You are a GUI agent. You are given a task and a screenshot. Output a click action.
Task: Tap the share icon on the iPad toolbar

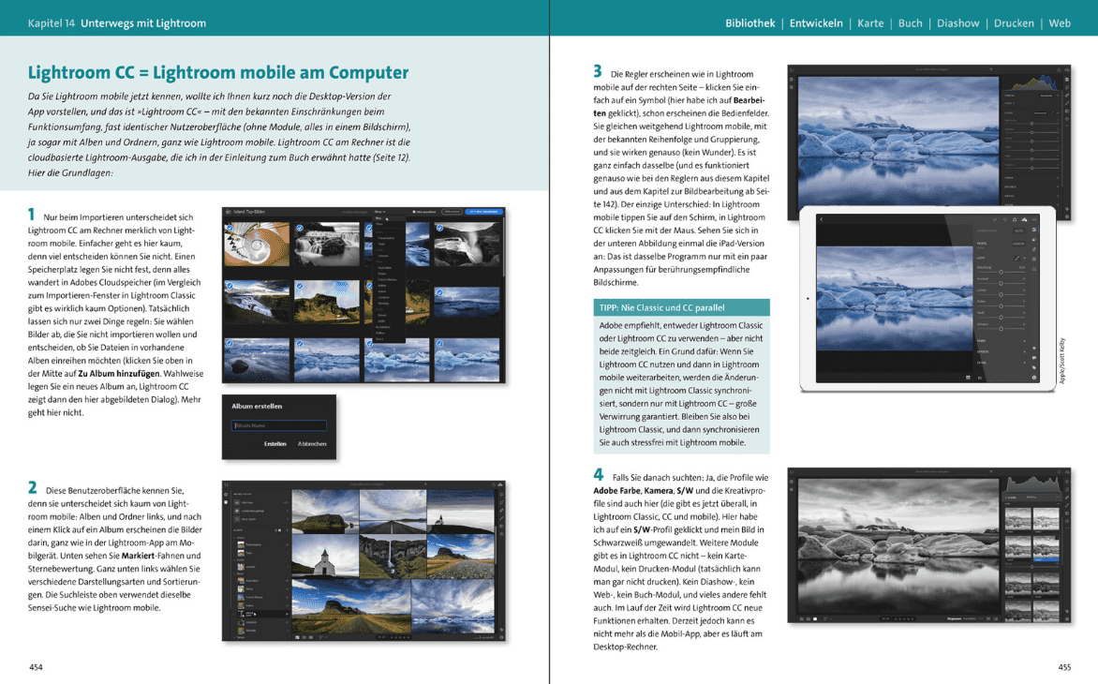[1014, 219]
